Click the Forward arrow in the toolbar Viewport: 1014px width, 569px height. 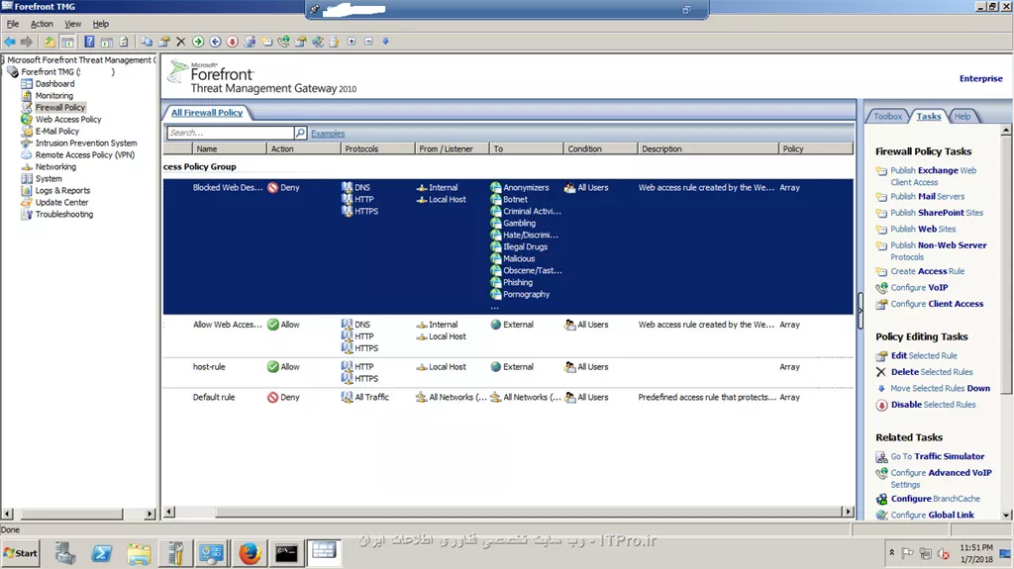pos(27,42)
